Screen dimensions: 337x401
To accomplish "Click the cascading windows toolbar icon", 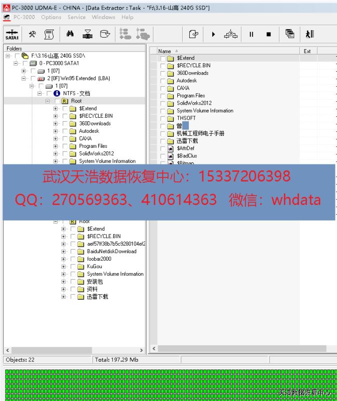I will 289,35.
